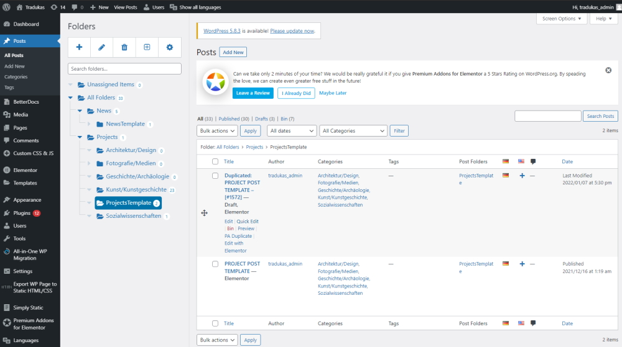Click the Filter button
The height and width of the screenshot is (347, 622).
pyautogui.click(x=399, y=130)
